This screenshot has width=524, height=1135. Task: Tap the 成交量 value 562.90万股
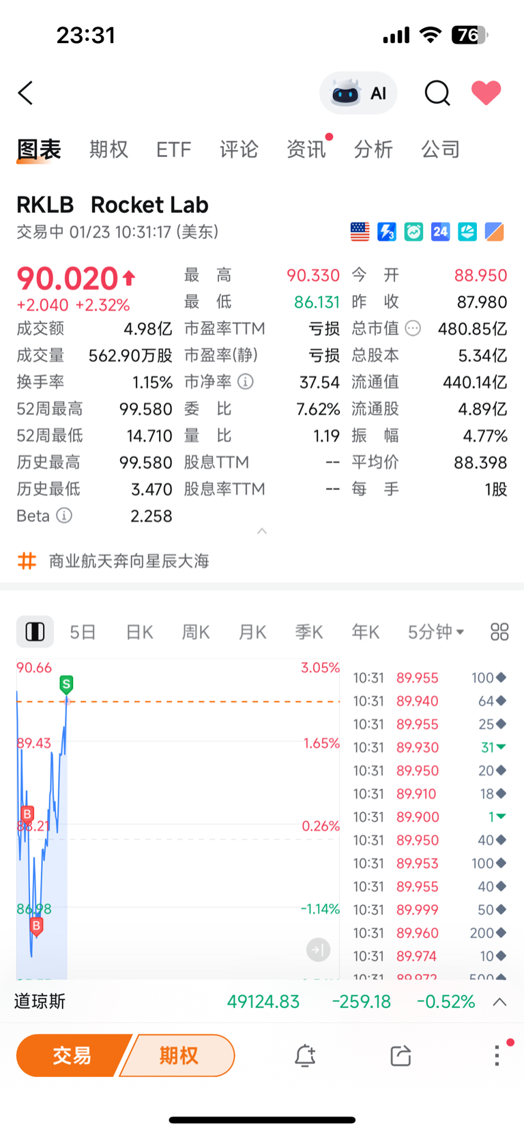click(130, 356)
